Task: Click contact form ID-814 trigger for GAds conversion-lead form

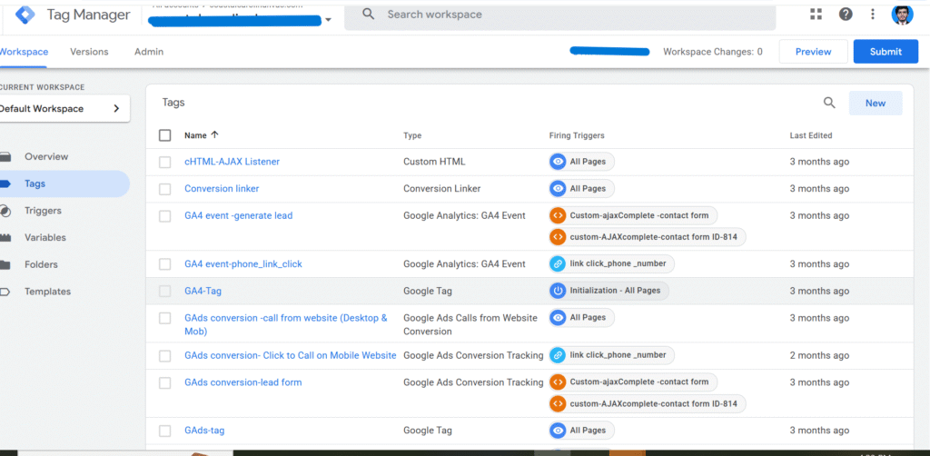Action: [647, 404]
